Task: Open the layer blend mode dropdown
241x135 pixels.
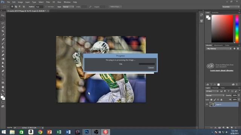Action: 215,95
